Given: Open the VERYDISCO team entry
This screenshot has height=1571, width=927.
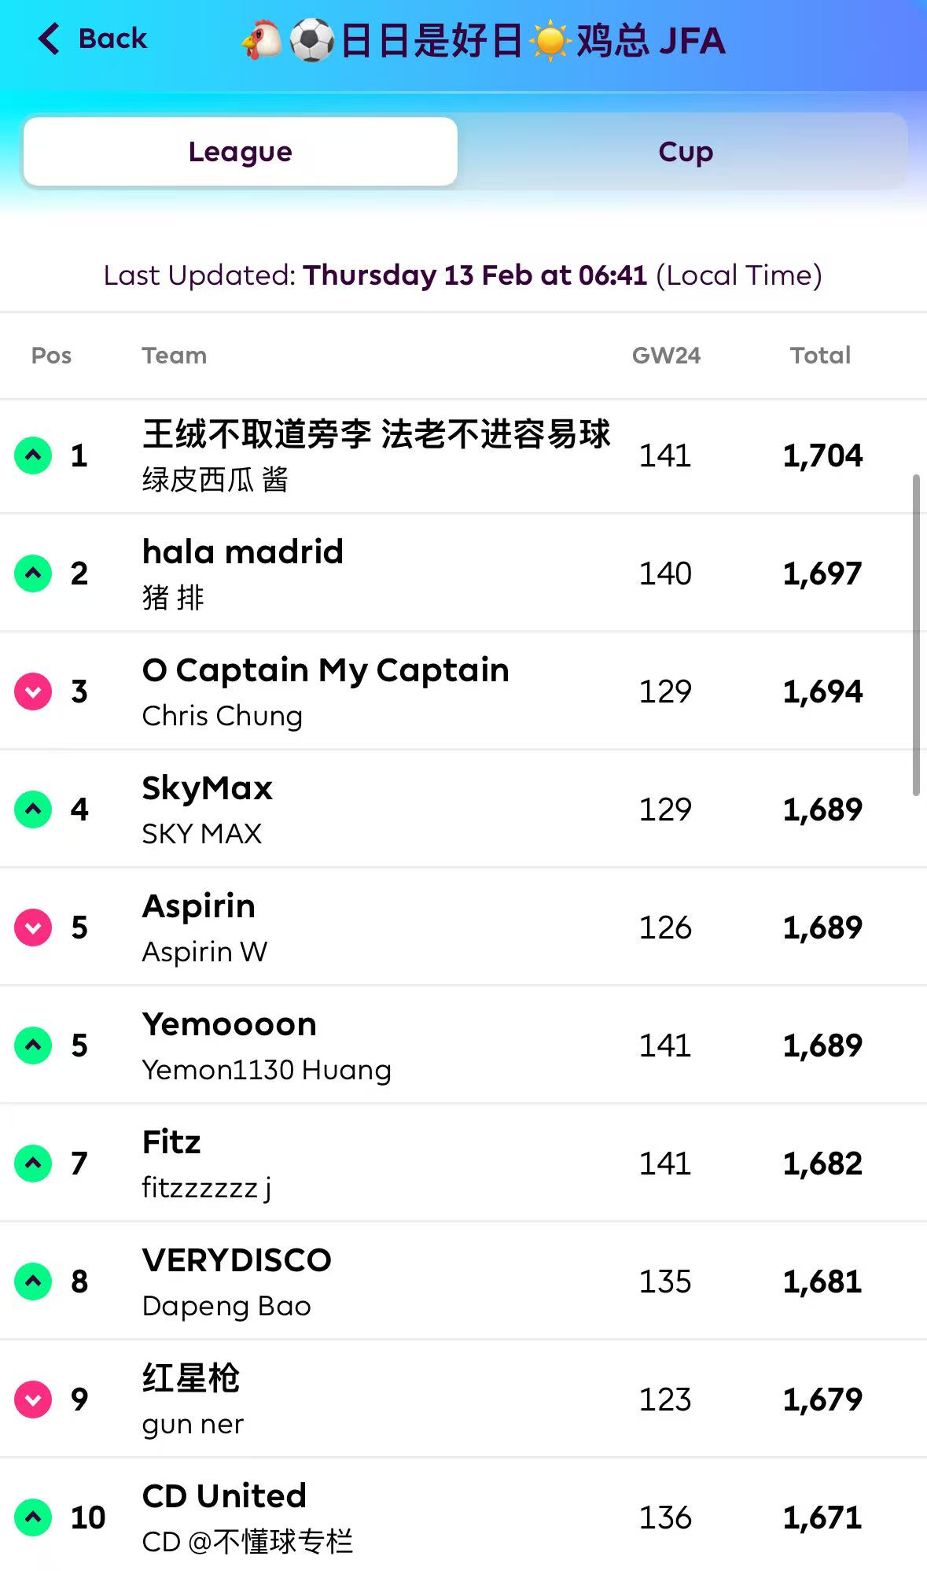Looking at the screenshot, I should 237,1260.
